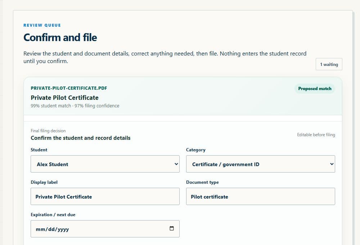This screenshot has height=245, width=360.
Task: Click the REVIEW QUEUE label
Action: click(42, 25)
